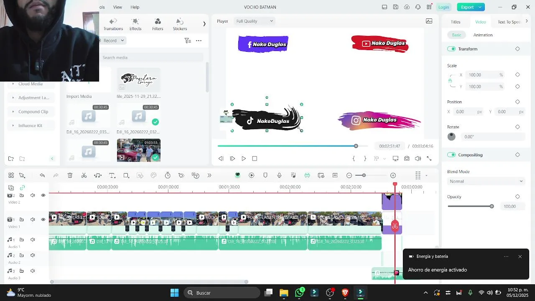Viewport: 535px width, 301px height.
Task: Open the Stickers panel
Action: [180, 25]
